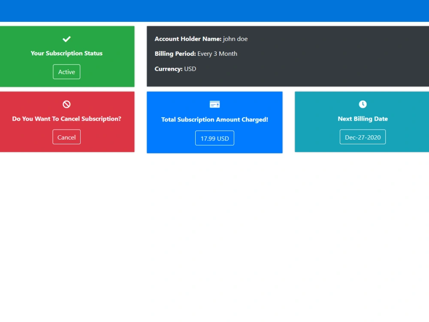Click the clock icon above Next Billing Date

tap(363, 104)
